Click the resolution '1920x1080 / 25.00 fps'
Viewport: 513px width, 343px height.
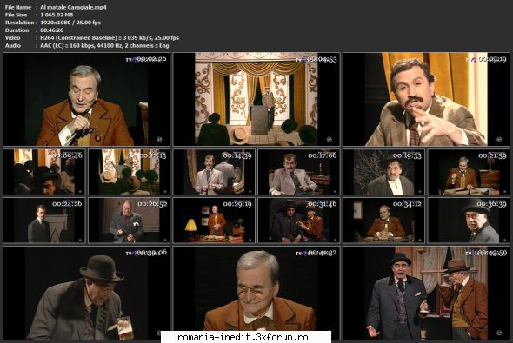pyautogui.click(x=70, y=23)
